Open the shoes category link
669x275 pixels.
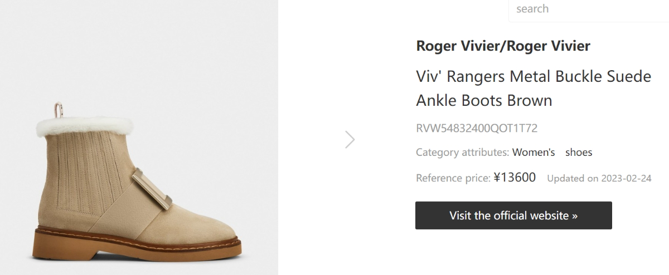(579, 152)
